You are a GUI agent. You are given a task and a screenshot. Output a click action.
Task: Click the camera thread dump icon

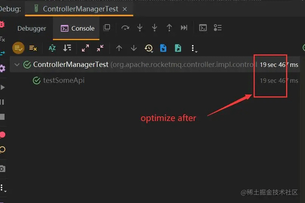point(2,169)
